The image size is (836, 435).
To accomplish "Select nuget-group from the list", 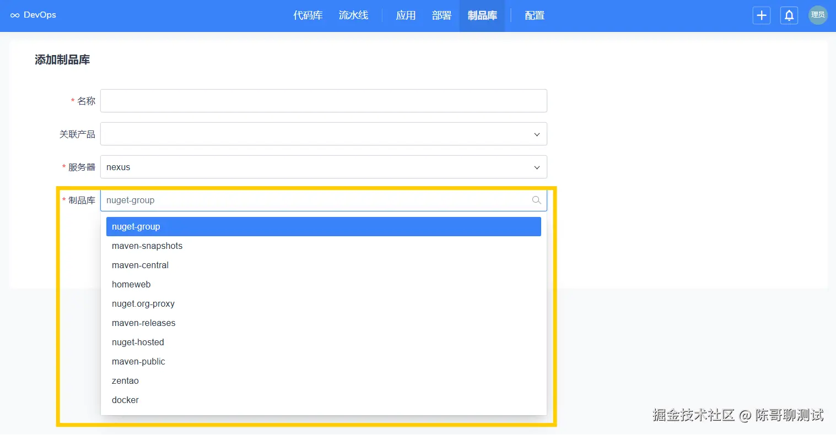I will tap(323, 227).
